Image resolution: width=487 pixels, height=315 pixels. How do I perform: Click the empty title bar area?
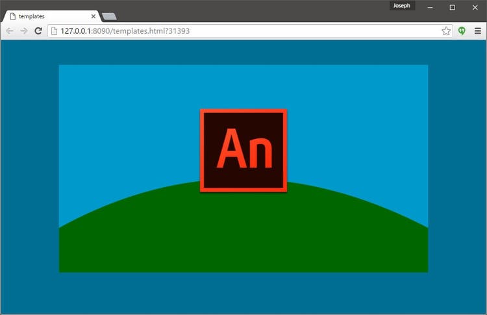pyautogui.click(x=260, y=8)
